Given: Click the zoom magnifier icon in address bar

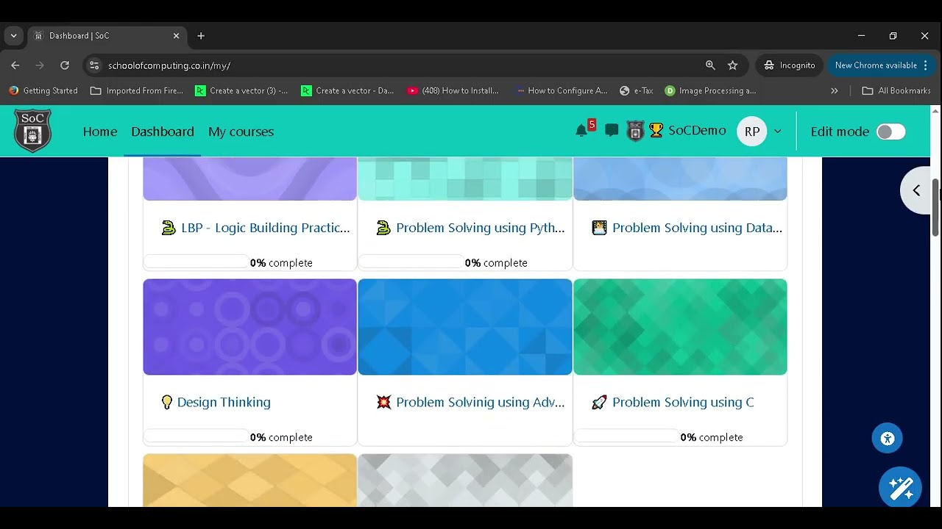Looking at the screenshot, I should 710,65.
